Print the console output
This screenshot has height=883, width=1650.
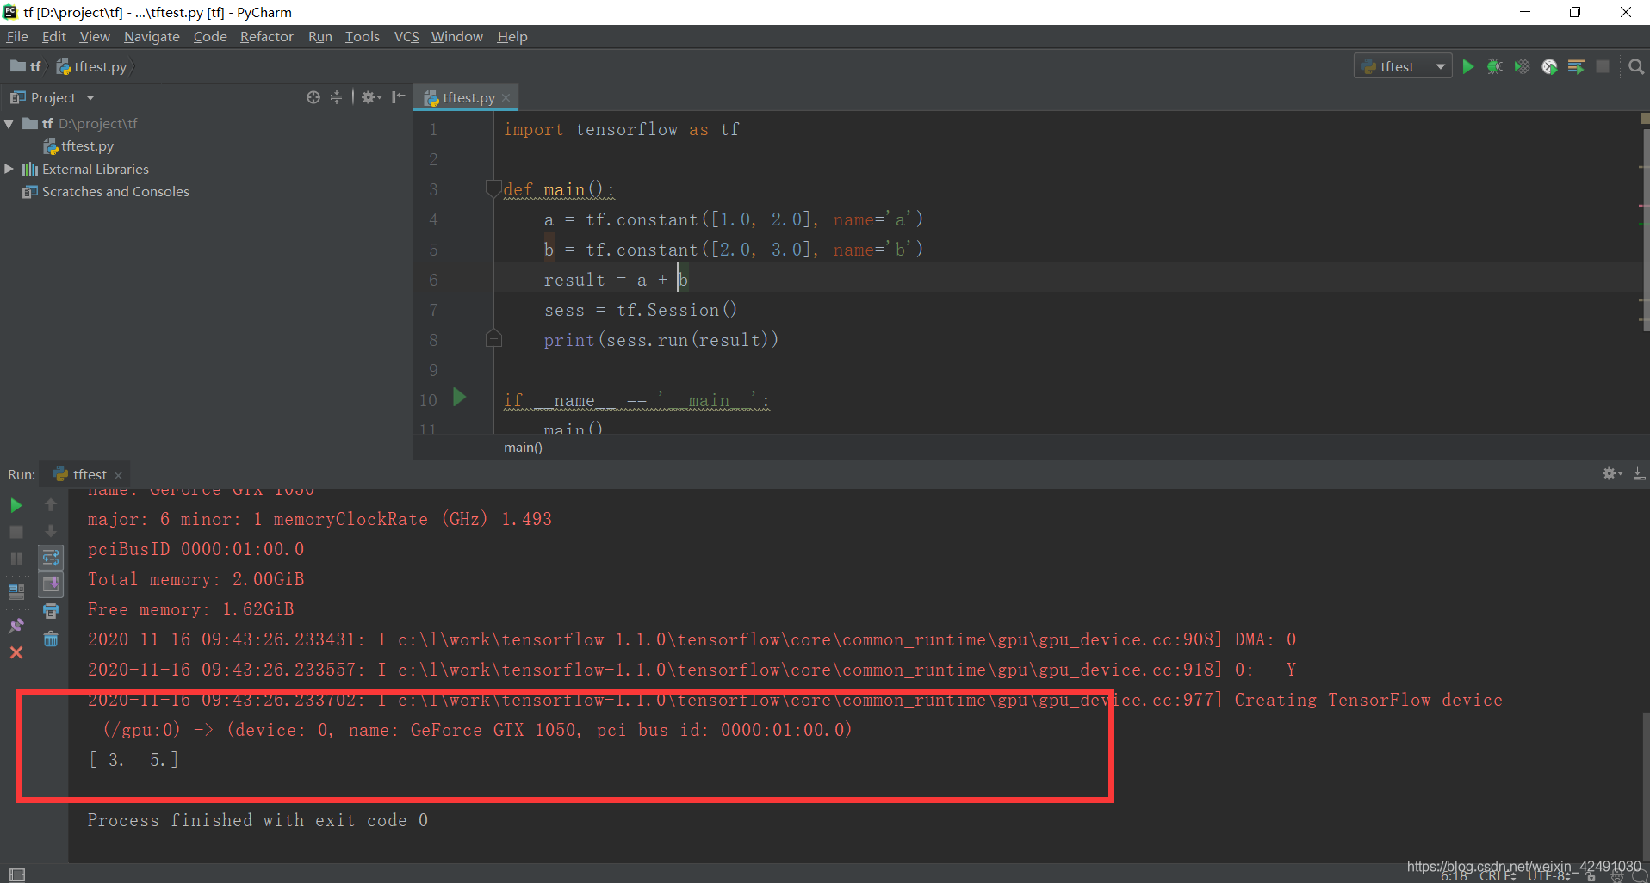51,611
